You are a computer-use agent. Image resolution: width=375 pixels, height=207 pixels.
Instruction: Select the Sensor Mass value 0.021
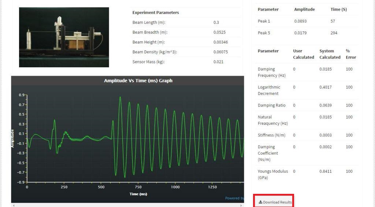[x=218, y=61]
